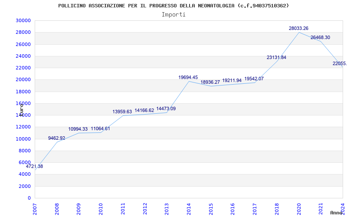Click the peak value 28033.26
The width and height of the screenshot is (347, 217).
(298, 28)
